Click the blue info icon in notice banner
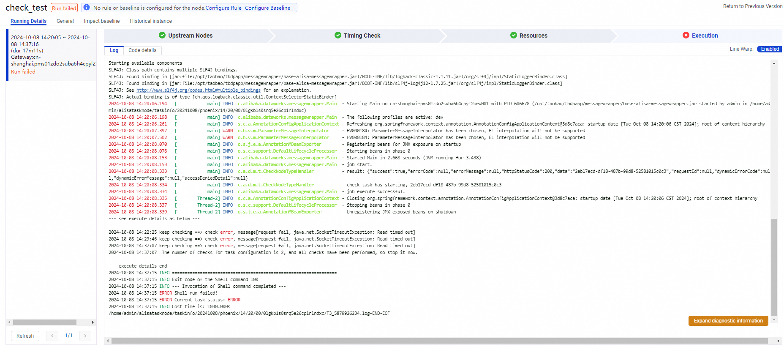This screenshot has height=347, width=784. click(x=87, y=8)
